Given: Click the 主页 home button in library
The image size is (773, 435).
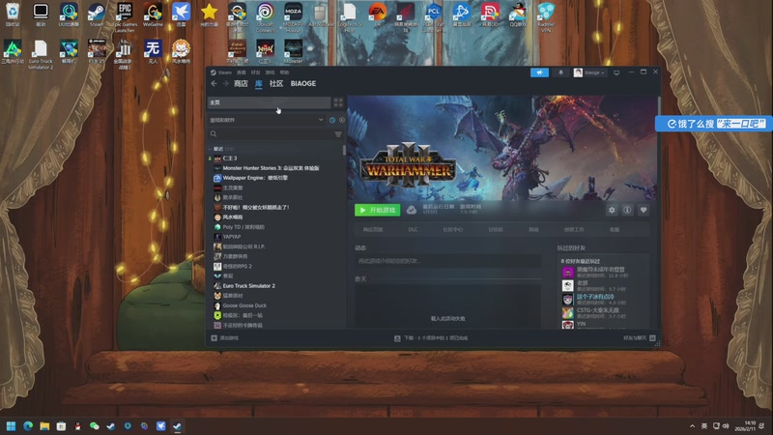Looking at the screenshot, I should [x=270, y=102].
